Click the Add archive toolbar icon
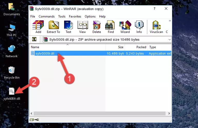 (x=38, y=27)
